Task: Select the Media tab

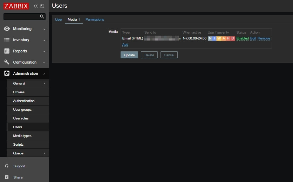Action: tap(74, 19)
